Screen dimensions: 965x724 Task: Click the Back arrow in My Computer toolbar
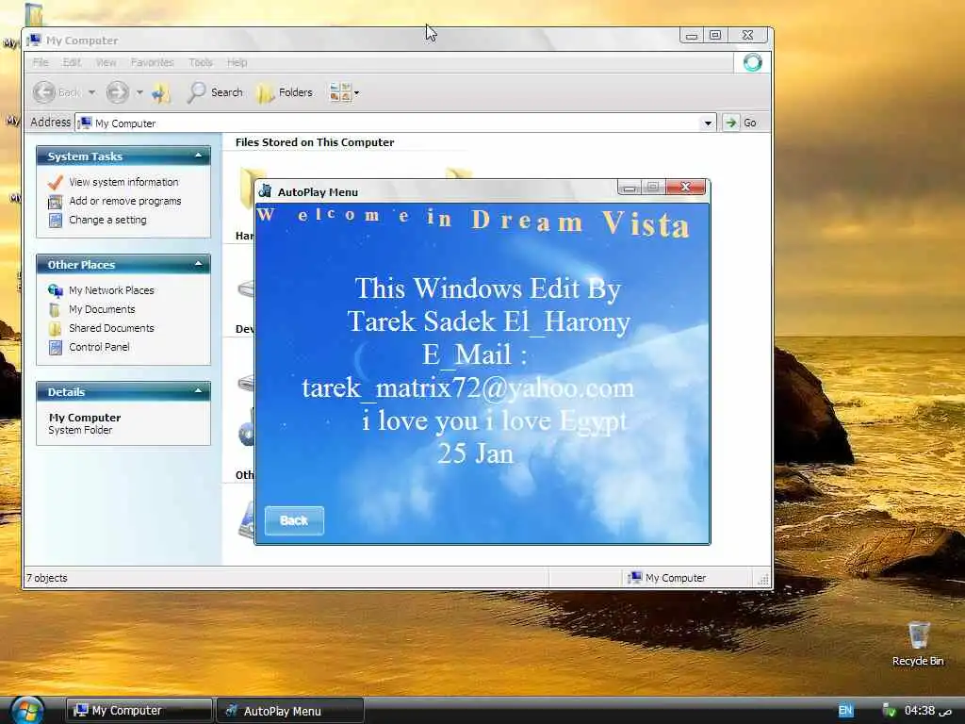click(44, 92)
